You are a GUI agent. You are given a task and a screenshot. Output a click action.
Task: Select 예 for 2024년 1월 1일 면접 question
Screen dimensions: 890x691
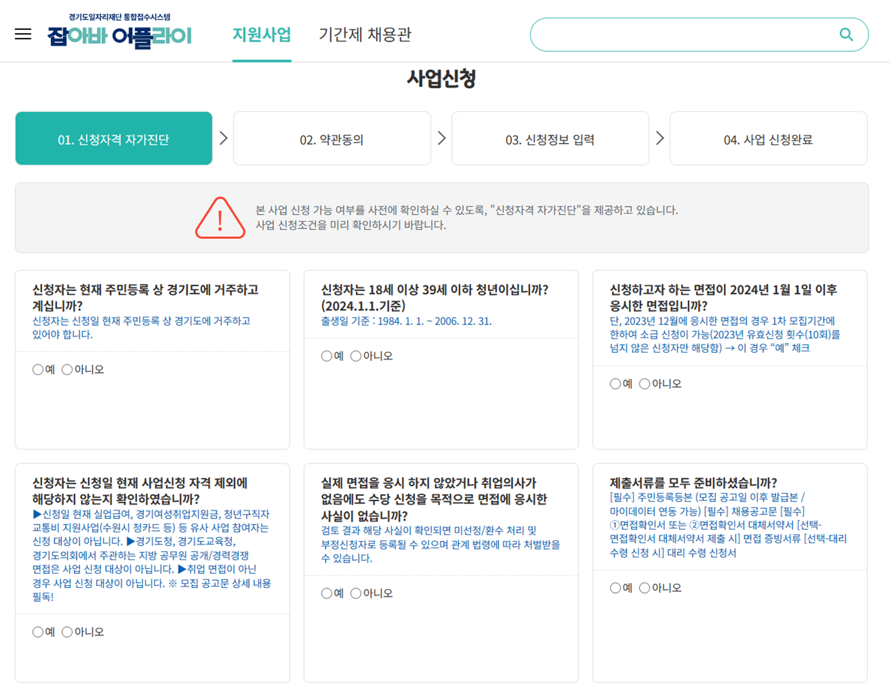pos(615,384)
